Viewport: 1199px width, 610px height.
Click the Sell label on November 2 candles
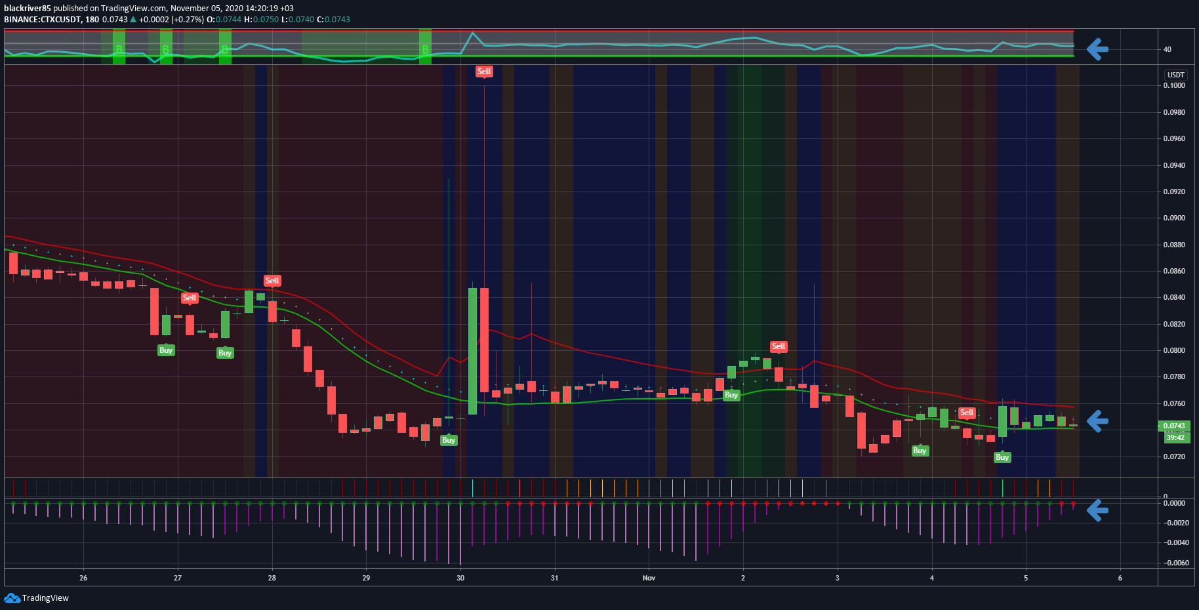pyautogui.click(x=779, y=346)
